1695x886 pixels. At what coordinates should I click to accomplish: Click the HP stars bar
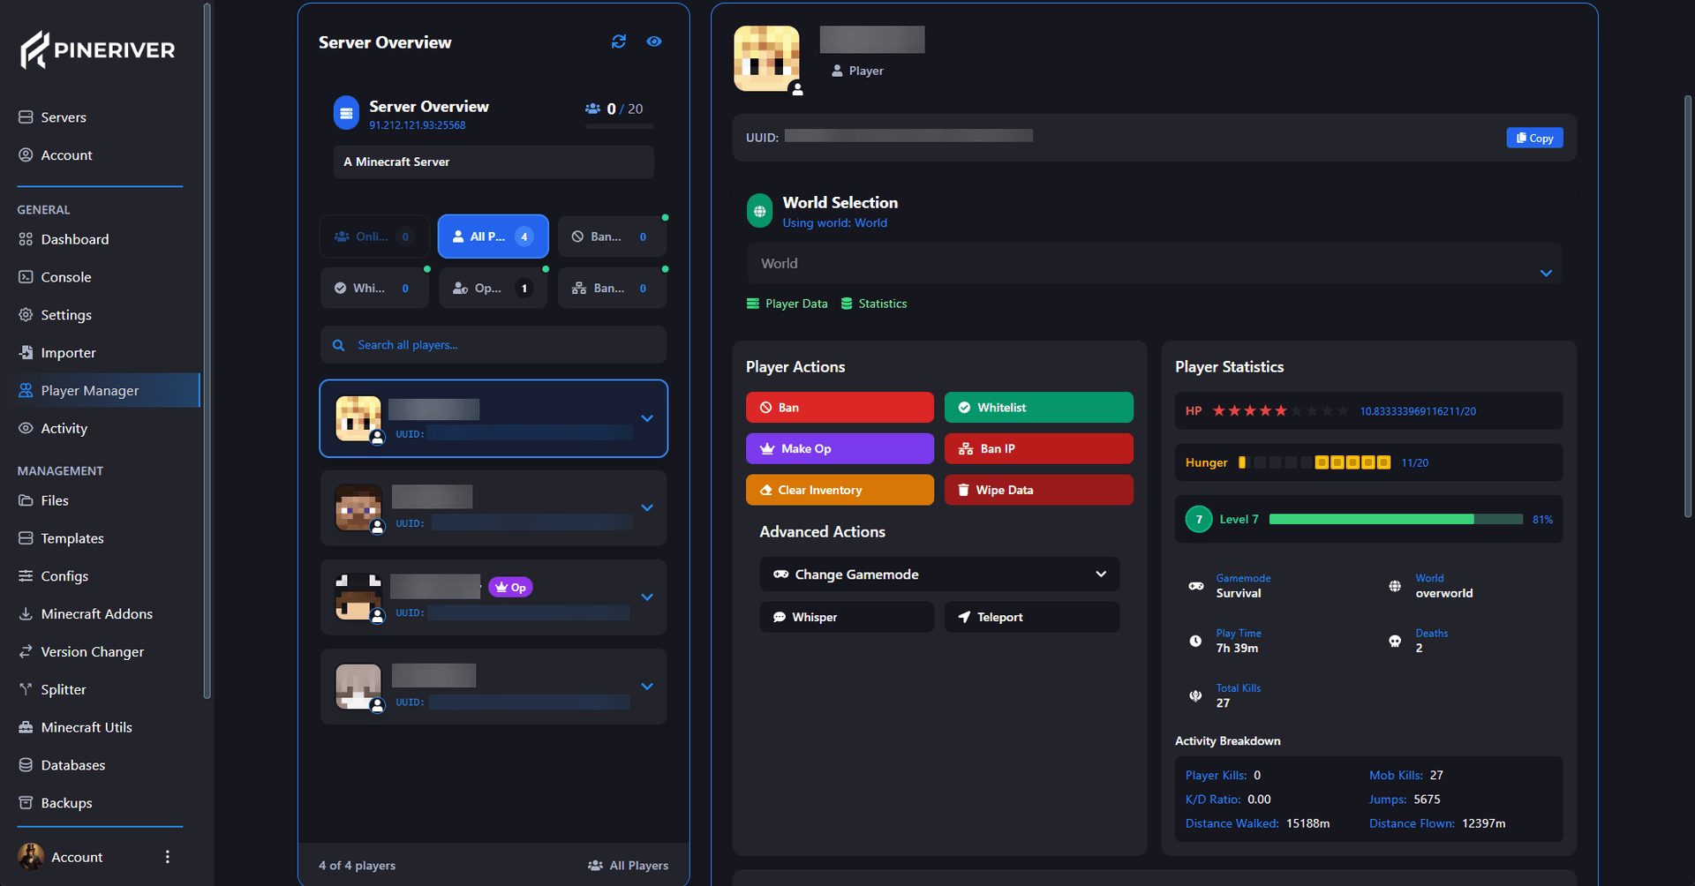[1280, 411]
